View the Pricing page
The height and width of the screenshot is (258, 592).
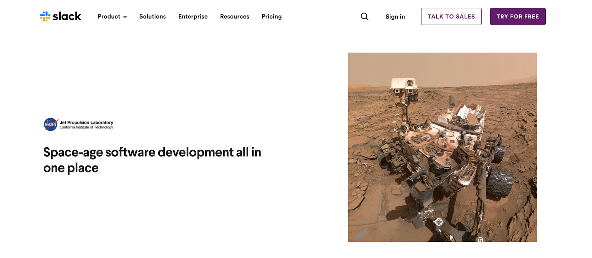[x=272, y=17]
